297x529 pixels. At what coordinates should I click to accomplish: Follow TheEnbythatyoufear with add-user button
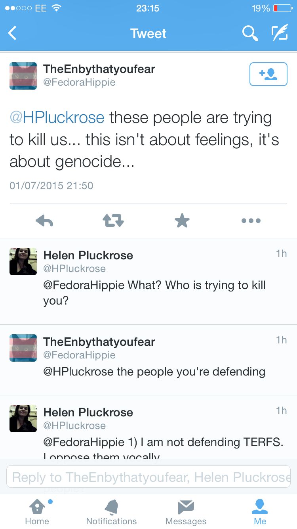268,74
